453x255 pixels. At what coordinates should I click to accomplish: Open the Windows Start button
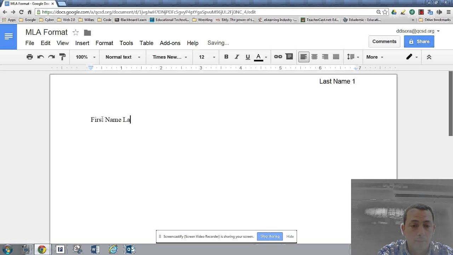(7, 249)
